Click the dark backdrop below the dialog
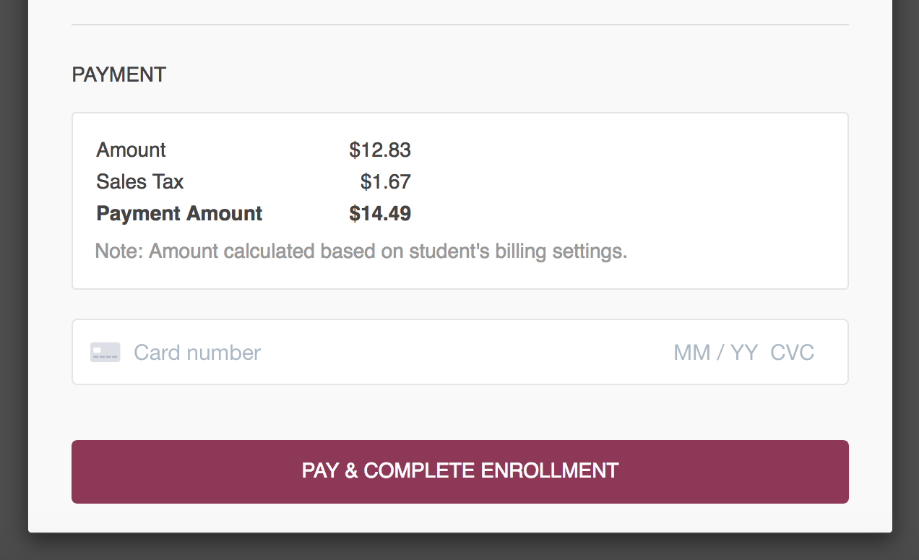Viewport: 919px width, 560px height. click(459, 548)
